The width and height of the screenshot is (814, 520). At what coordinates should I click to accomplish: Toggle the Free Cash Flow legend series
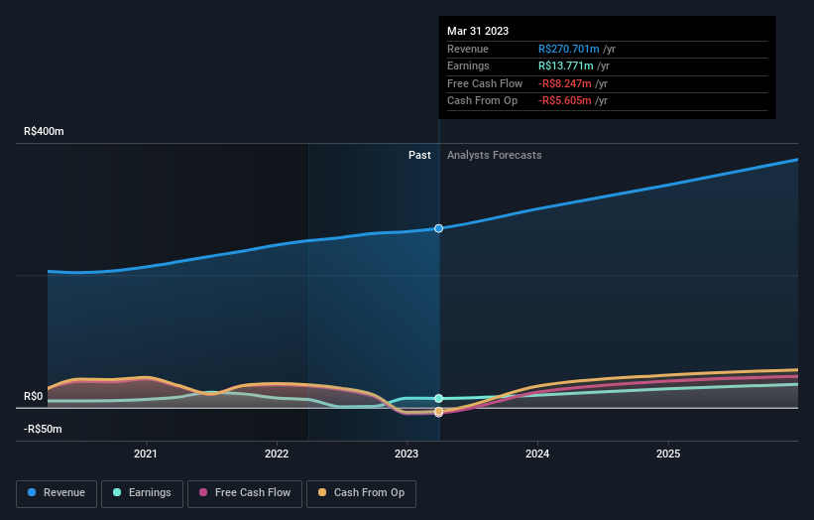pos(245,493)
